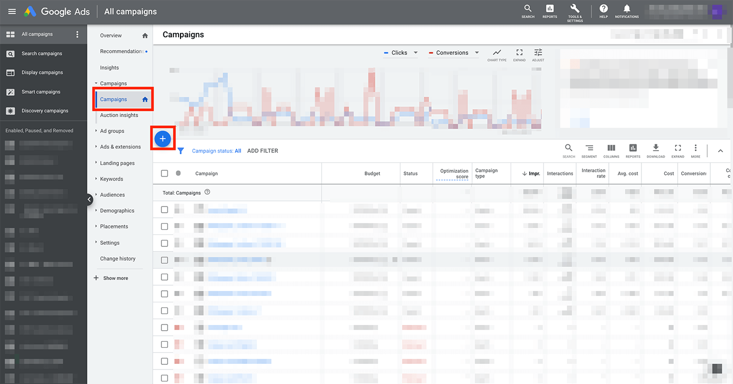
Task: Select Auction insights in side menu
Action: pyautogui.click(x=119, y=115)
